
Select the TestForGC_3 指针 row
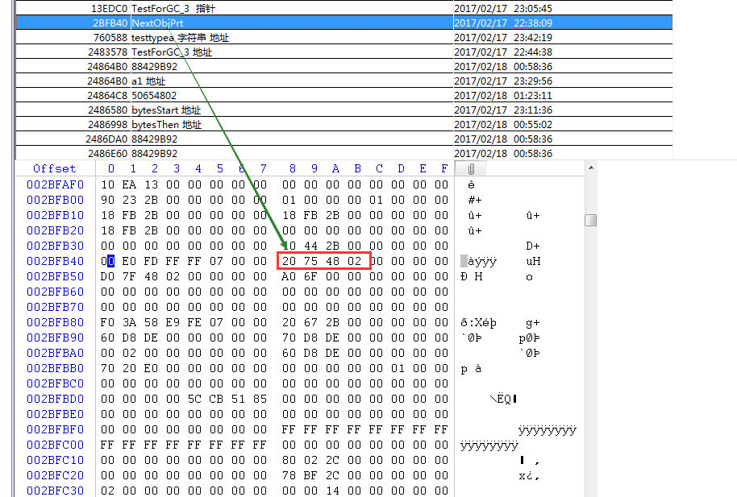344,8
